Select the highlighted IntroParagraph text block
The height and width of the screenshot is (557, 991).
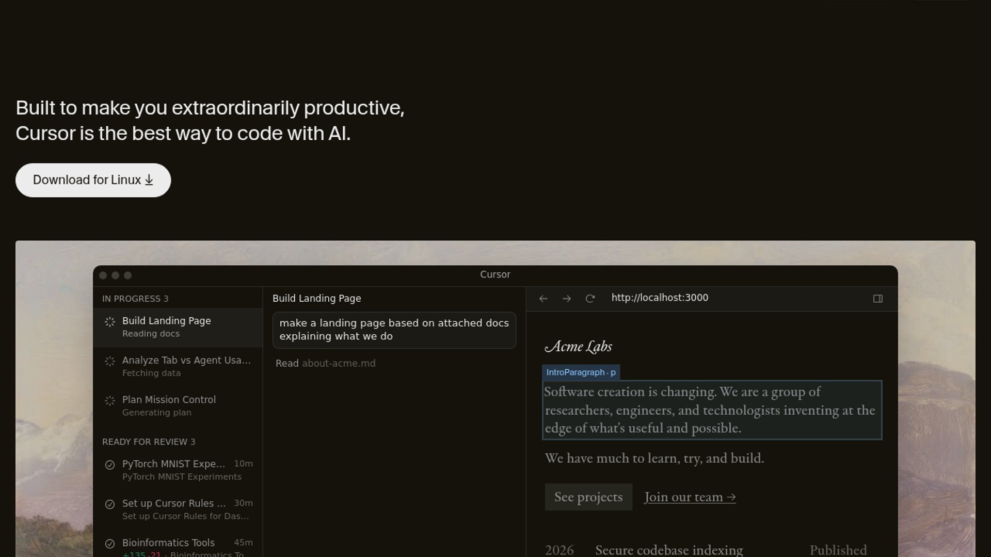coord(712,410)
